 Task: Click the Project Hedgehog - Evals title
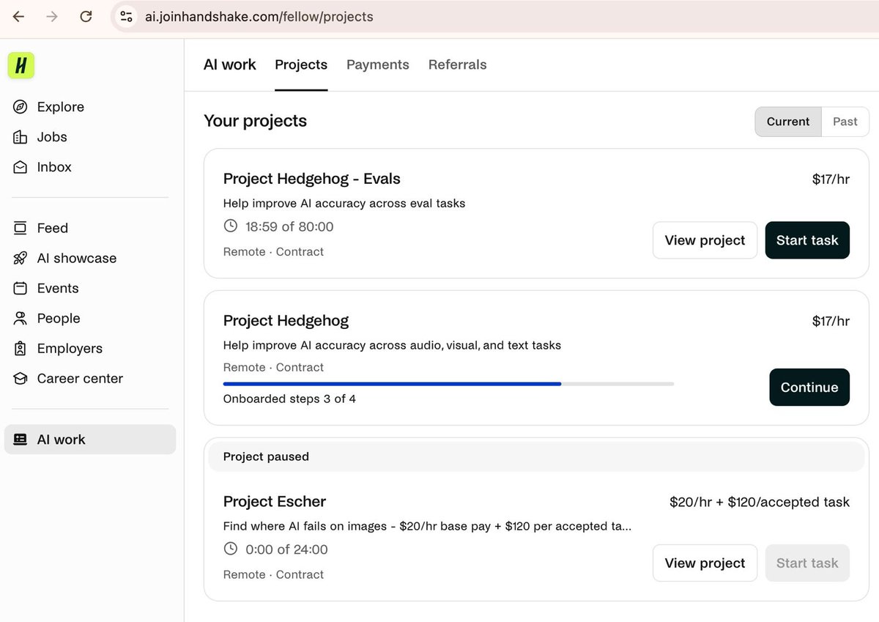pyautogui.click(x=312, y=179)
